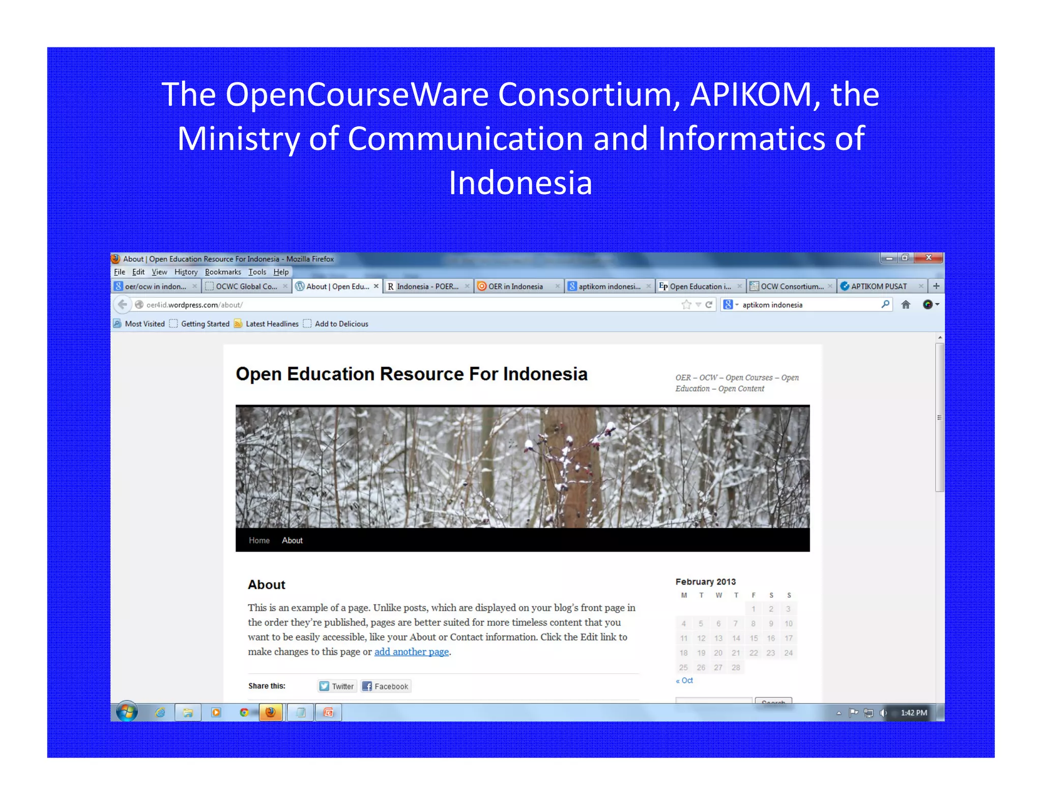Image resolution: width=1042 pixels, height=805 pixels.
Task: Switch to 'Indonesia - POER...' tab
Action: (428, 286)
